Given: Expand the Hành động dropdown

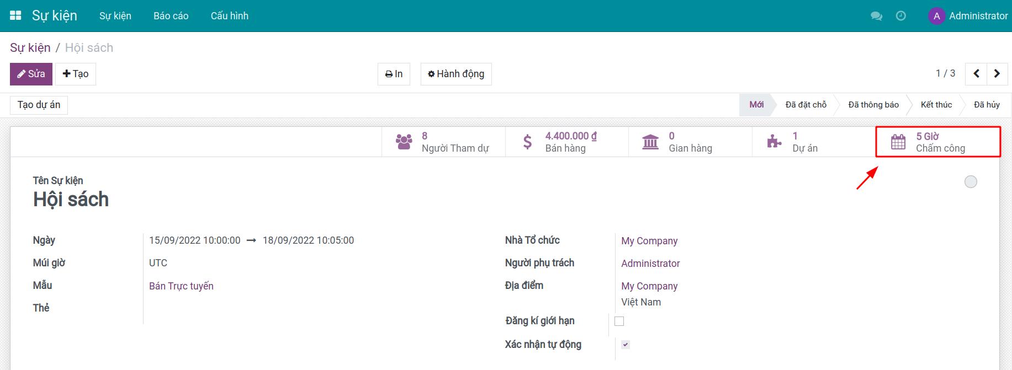Looking at the screenshot, I should [x=456, y=74].
